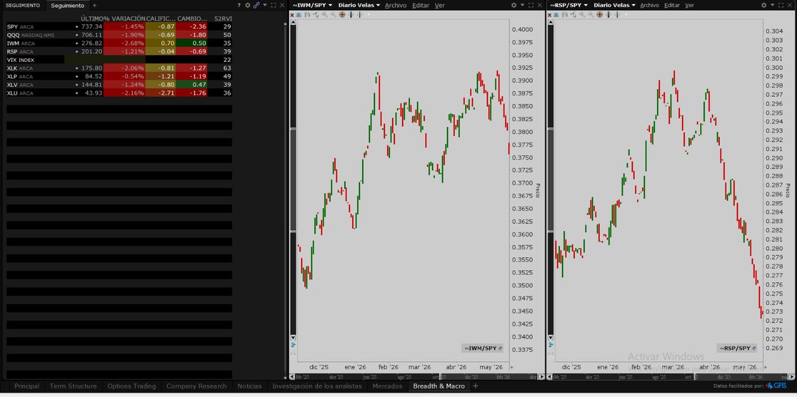Switch to Options Trading tab
The width and height of the screenshot is (797, 397).
[x=130, y=386]
